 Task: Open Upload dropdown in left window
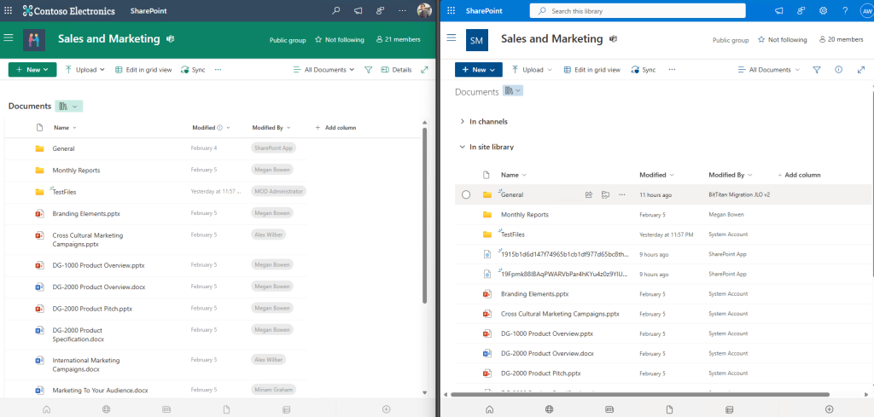(x=84, y=70)
